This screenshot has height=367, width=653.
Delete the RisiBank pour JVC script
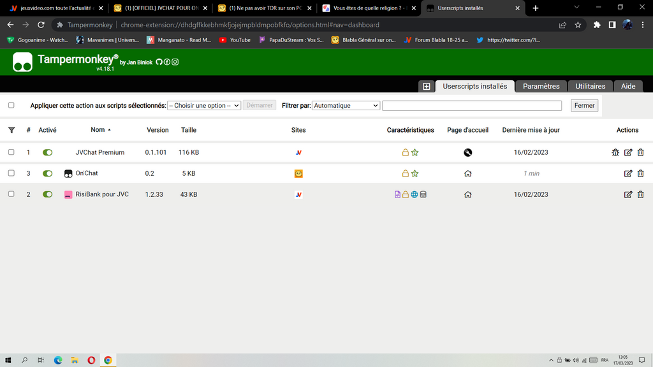[x=640, y=194]
